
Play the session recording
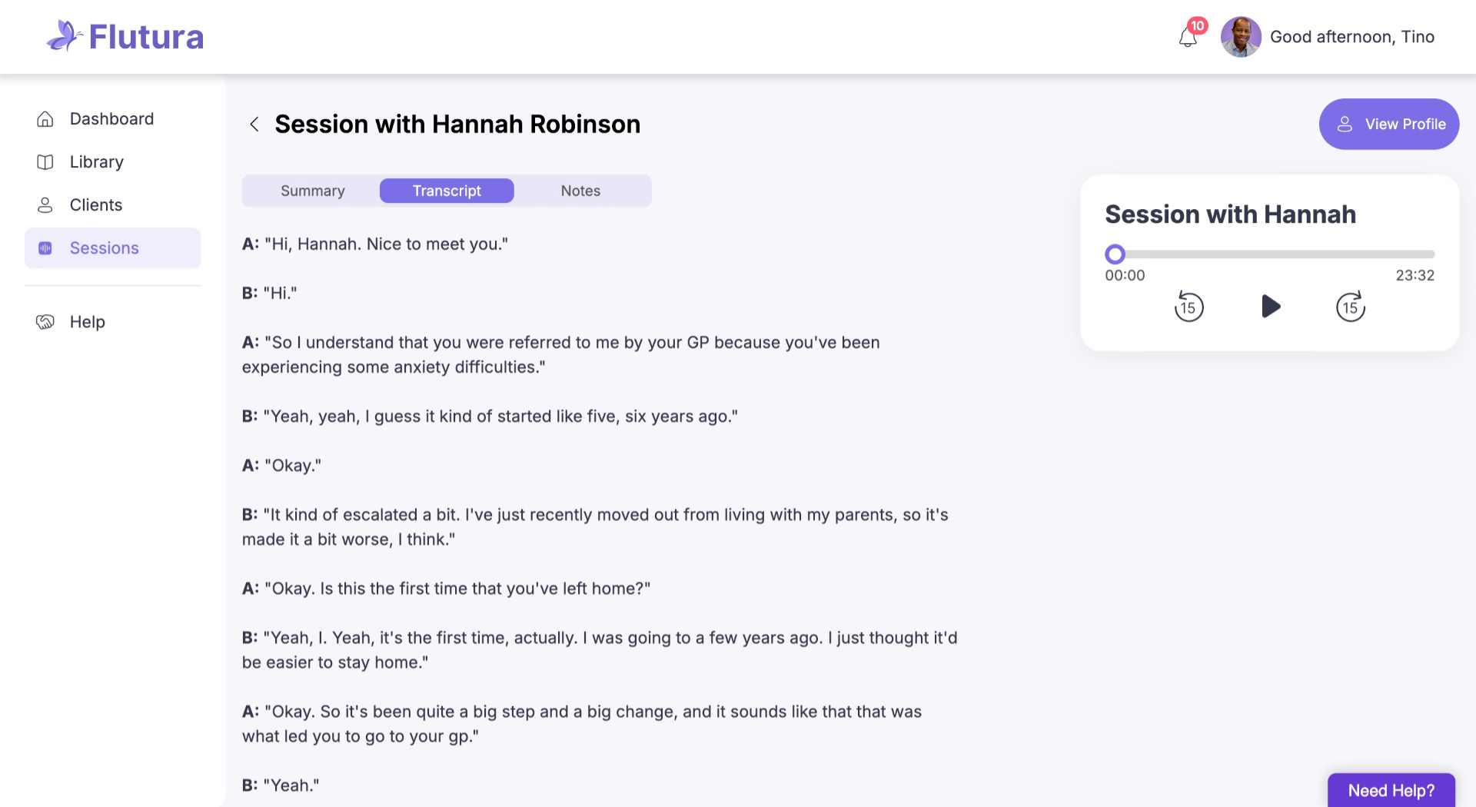click(x=1271, y=307)
